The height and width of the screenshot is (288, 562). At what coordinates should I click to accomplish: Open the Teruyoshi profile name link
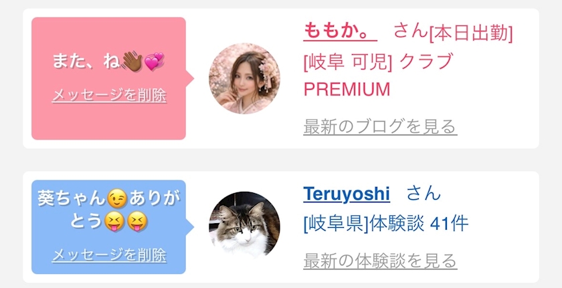[347, 194]
